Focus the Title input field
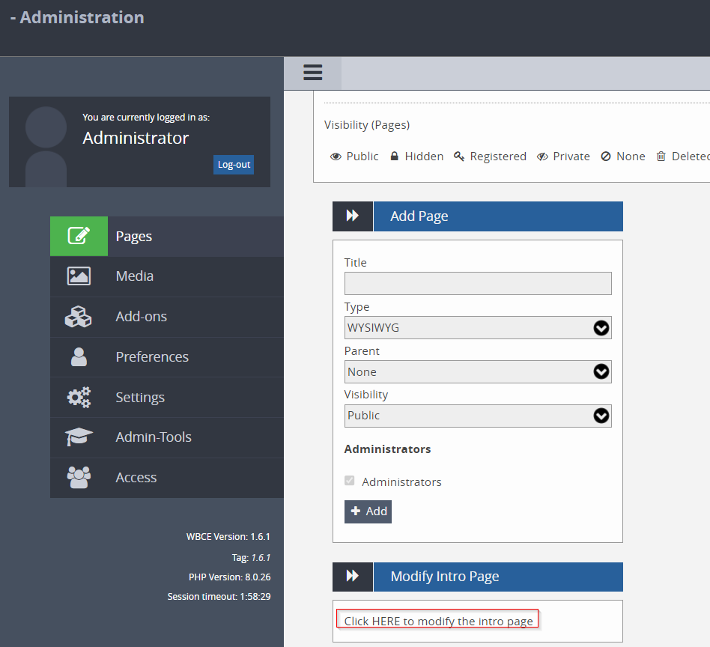The width and height of the screenshot is (710, 647). coord(478,283)
